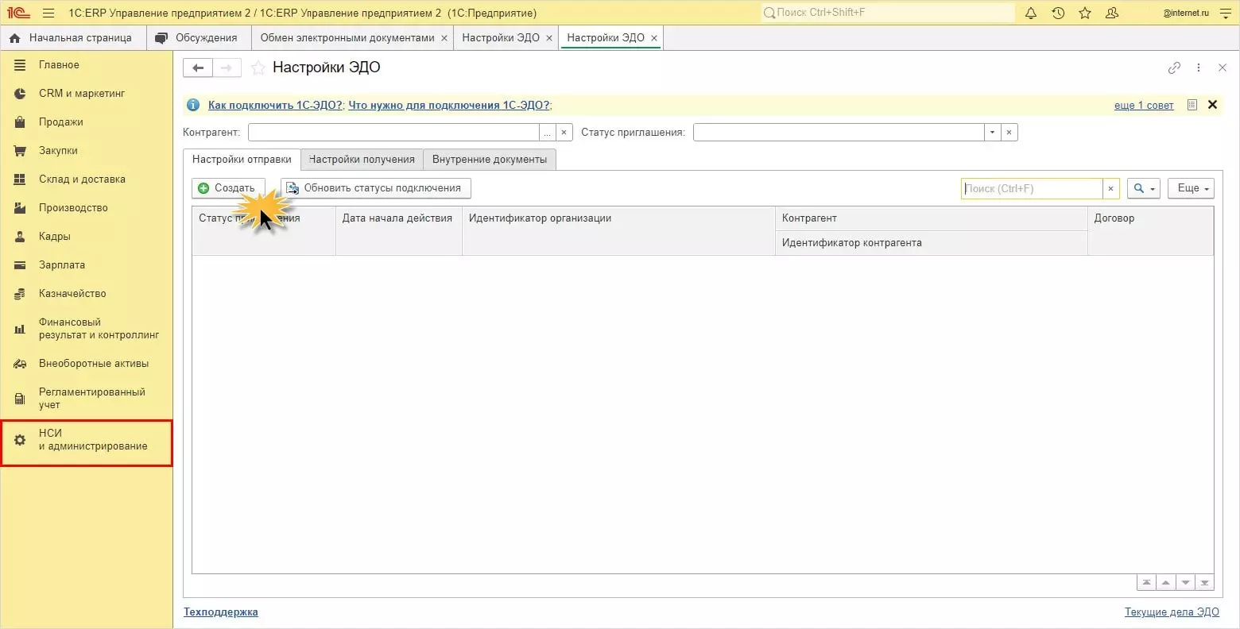Click Обновить статусы подключения button
The width and height of the screenshot is (1240, 629).
(376, 188)
